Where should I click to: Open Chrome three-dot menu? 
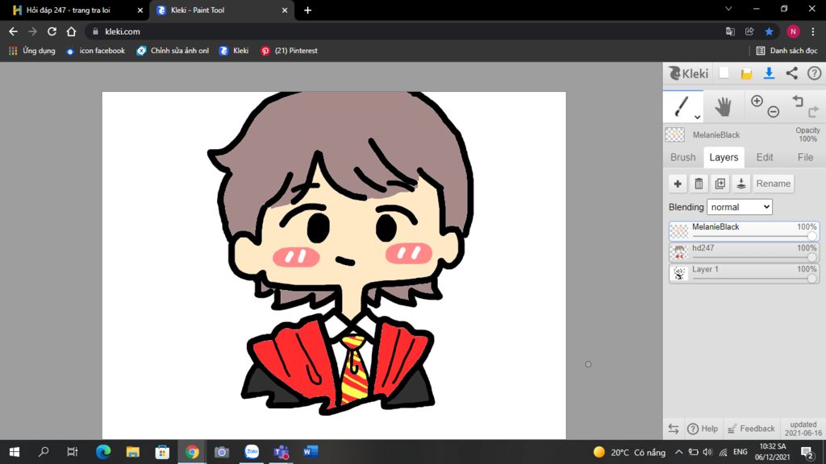[x=813, y=31]
